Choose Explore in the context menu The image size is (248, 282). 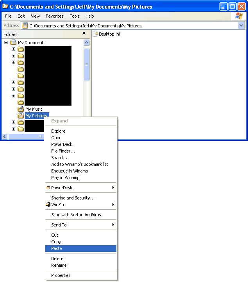coord(80,131)
